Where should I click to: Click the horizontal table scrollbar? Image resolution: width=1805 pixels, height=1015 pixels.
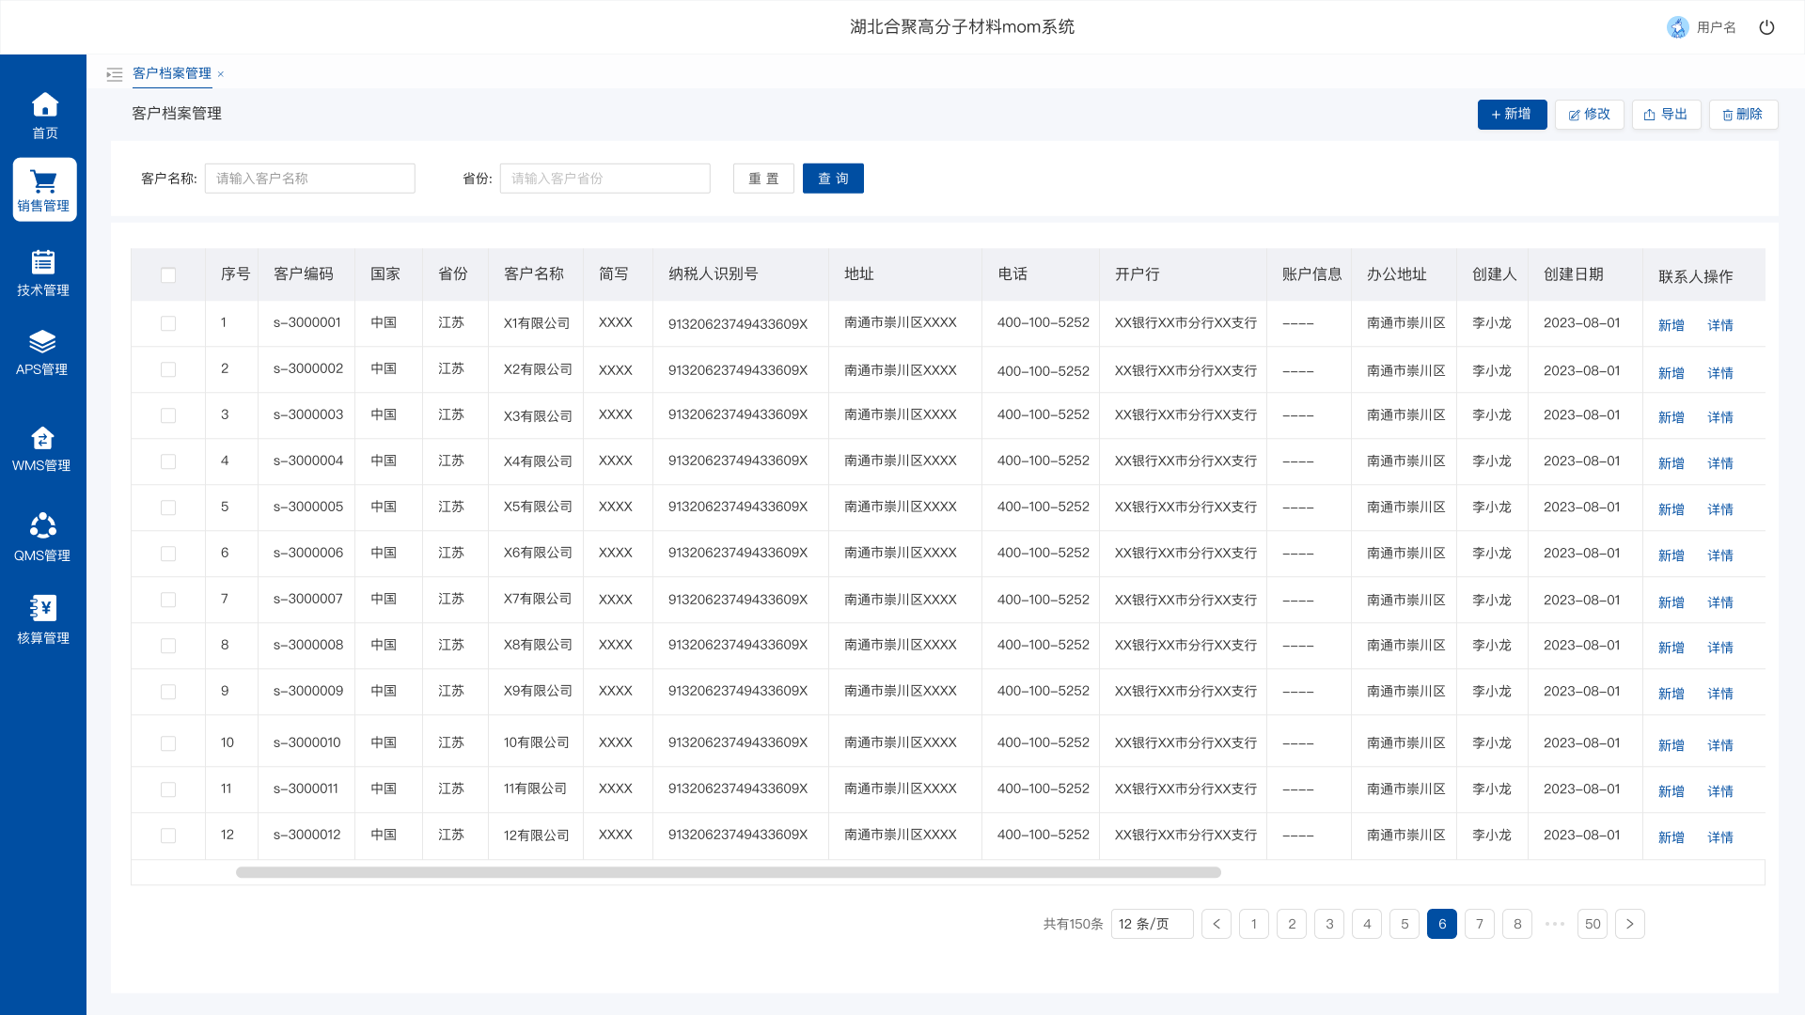[x=728, y=872]
